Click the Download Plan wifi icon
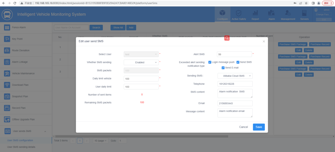This screenshot has height=152, width=335. [7, 85]
